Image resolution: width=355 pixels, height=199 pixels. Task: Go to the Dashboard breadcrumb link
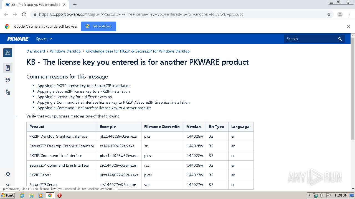point(35,51)
